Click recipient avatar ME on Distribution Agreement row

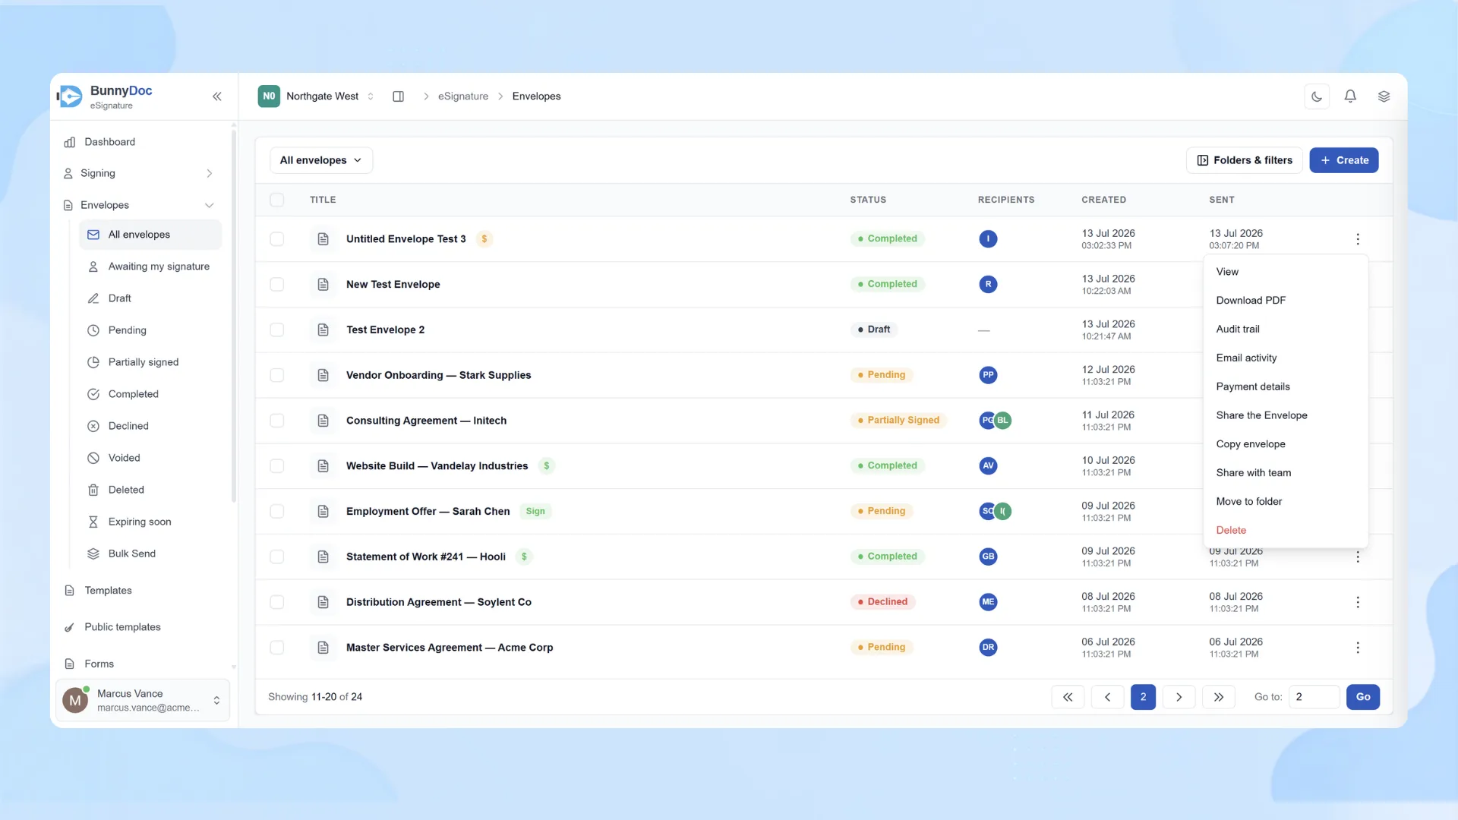point(988,602)
